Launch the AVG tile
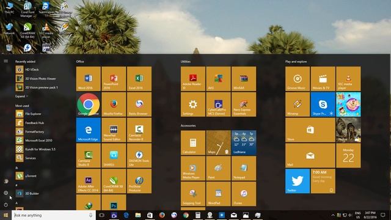Image resolution: width=391 pixels, height=220 pixels. coord(219,79)
